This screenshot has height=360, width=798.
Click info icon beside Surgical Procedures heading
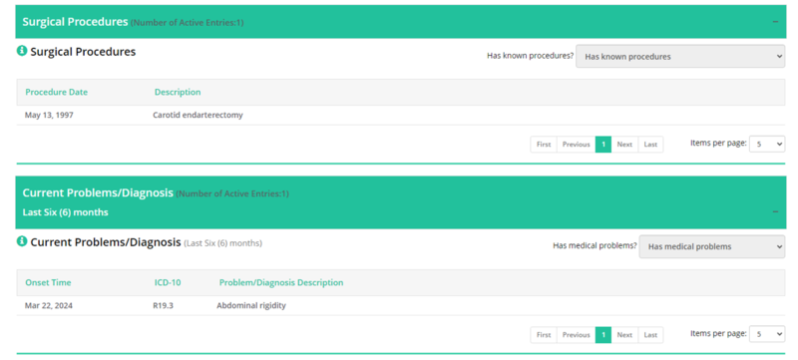tap(22, 51)
